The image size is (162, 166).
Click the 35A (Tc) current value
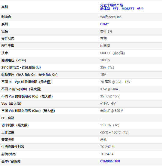[107, 67]
